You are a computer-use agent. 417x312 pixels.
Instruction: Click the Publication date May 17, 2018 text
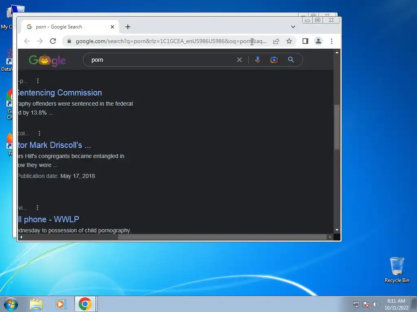point(56,176)
